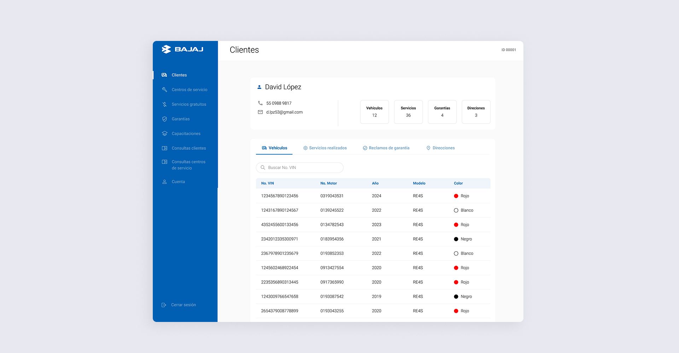The image size is (679, 353).
Task: Open Consultas centros de servicio menu item
Action: [x=188, y=165]
